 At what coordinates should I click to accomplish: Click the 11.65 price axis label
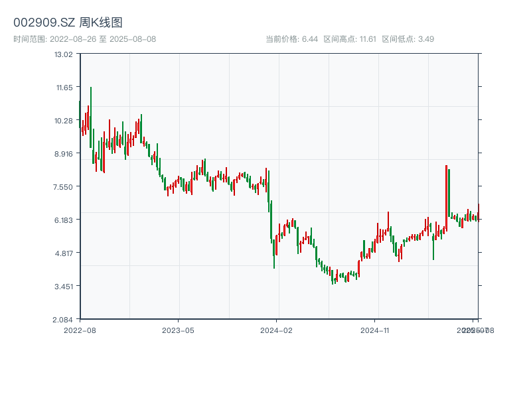click(64, 88)
